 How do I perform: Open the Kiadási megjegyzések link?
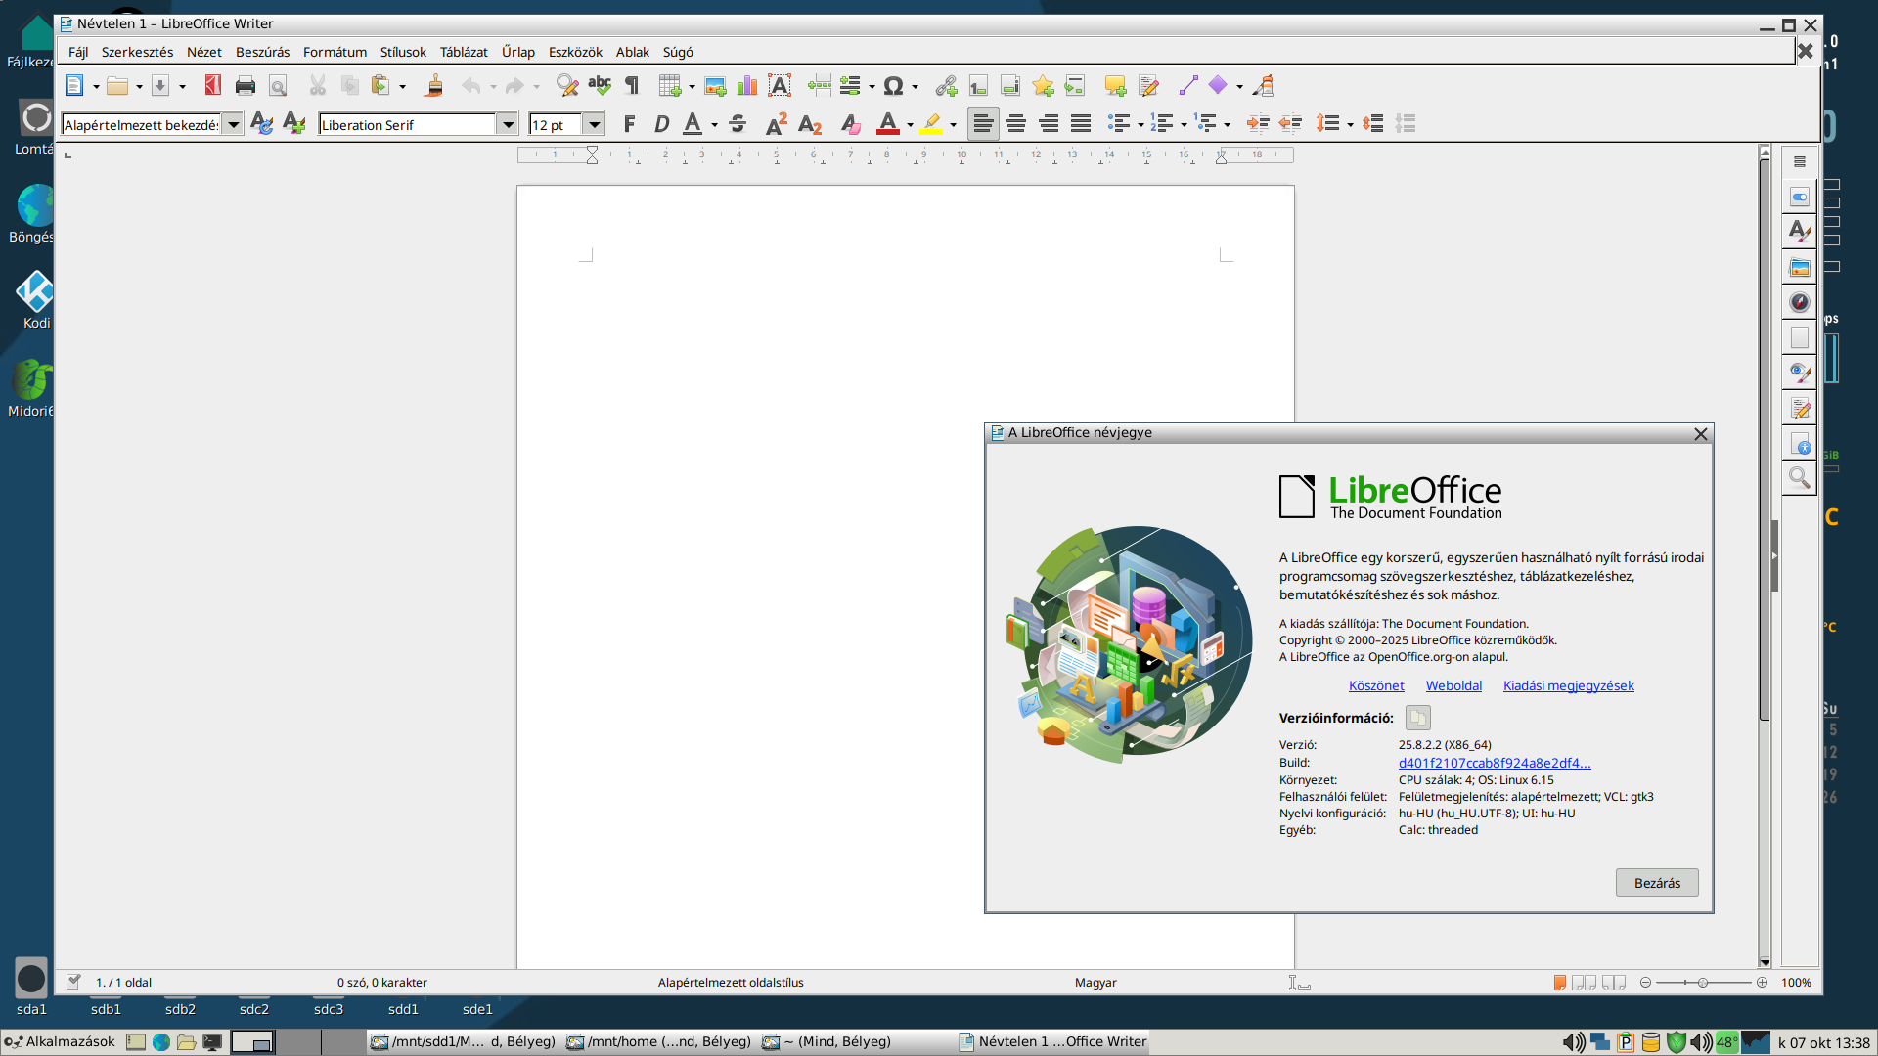1568,685
